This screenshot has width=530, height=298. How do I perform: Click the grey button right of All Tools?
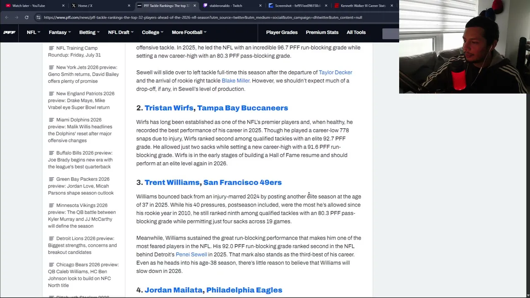(390, 34)
